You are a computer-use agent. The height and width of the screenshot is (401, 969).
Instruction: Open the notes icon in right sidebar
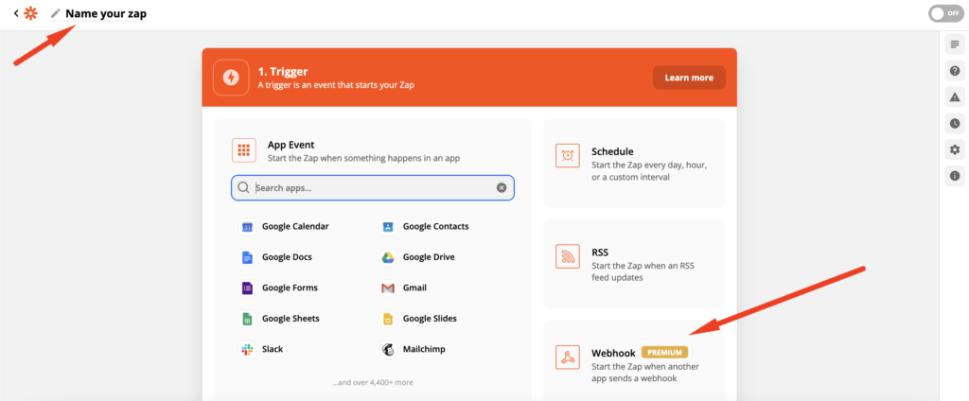pyautogui.click(x=955, y=44)
